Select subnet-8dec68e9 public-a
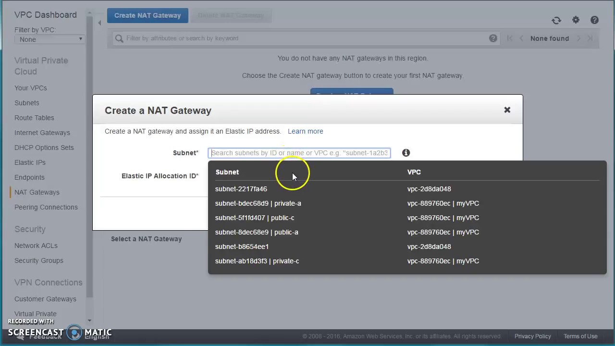The width and height of the screenshot is (615, 346). (x=257, y=232)
